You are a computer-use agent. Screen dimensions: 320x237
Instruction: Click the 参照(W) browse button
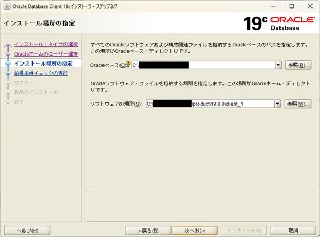pyautogui.click(x=298, y=104)
